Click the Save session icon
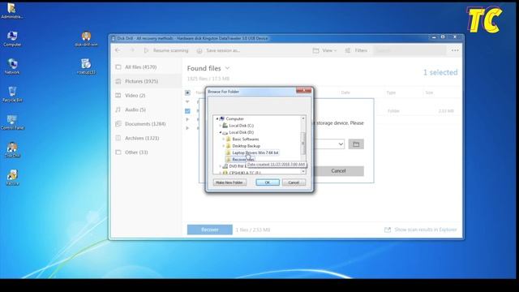The height and width of the screenshot is (292, 519). [x=199, y=51]
